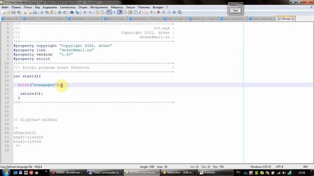The height and width of the screenshot is (176, 314).
Task: Open the Инструменты menu
Action: pos(99,7)
